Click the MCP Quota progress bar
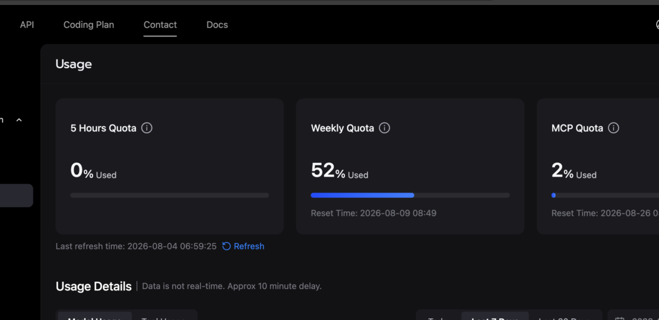The height and width of the screenshot is (320, 659). 605,196
